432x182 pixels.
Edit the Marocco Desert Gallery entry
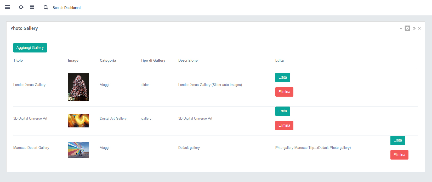tap(397, 140)
